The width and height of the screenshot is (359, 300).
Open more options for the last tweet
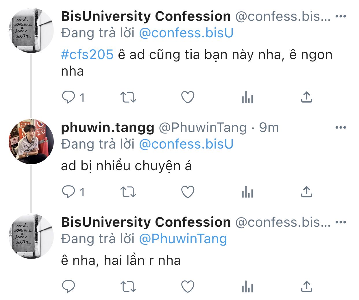coord(341,222)
